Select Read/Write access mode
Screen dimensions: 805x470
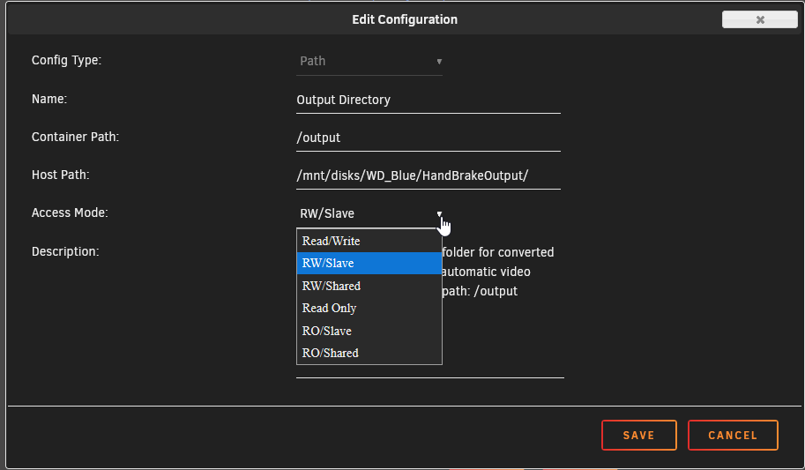[x=369, y=241]
